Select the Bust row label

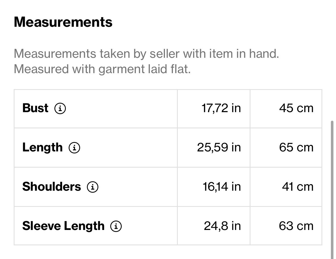coord(35,108)
